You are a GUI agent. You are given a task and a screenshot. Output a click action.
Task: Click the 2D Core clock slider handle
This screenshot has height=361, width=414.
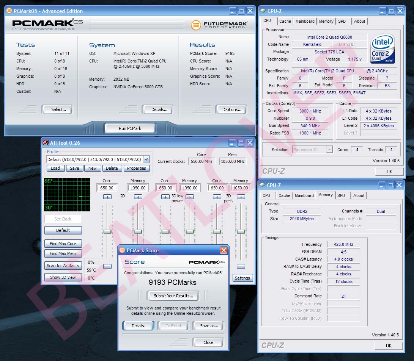[x=107, y=231]
